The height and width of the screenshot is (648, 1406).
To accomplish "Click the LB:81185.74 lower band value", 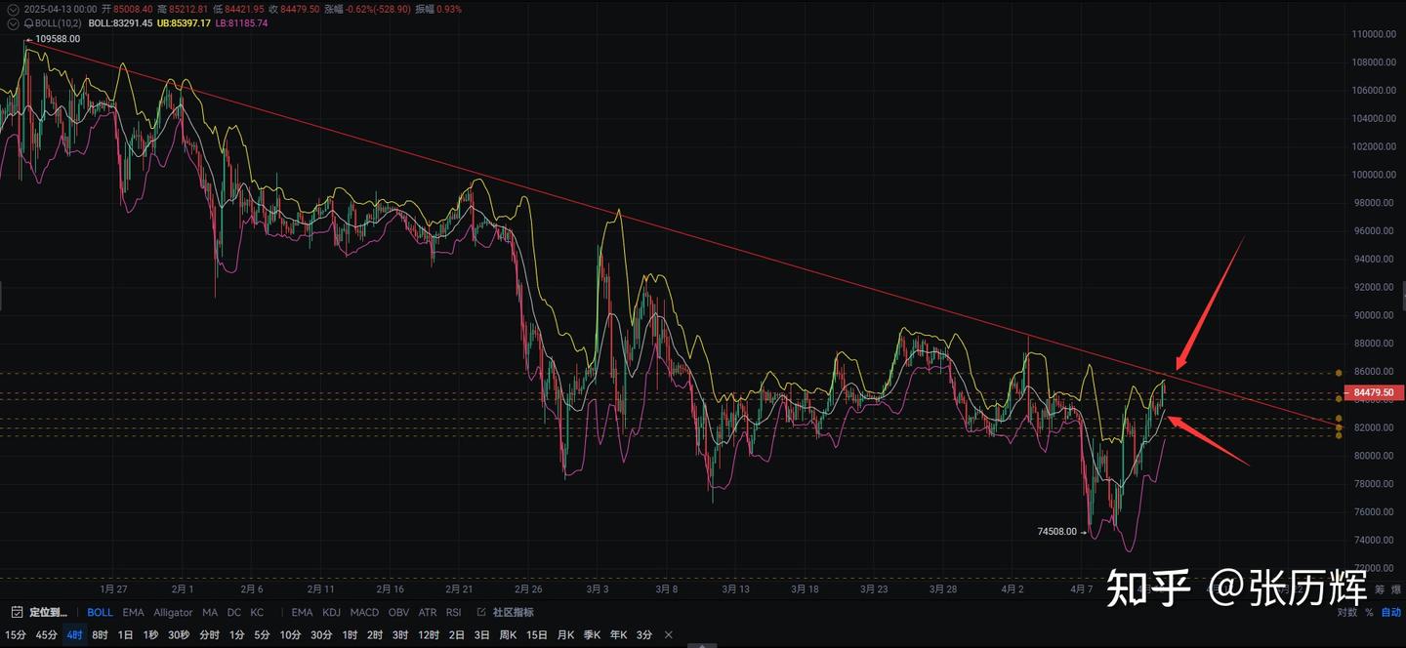I will point(241,22).
